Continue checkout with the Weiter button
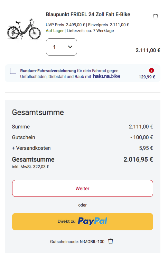Viewport: 168px width, 259px height. point(83,188)
